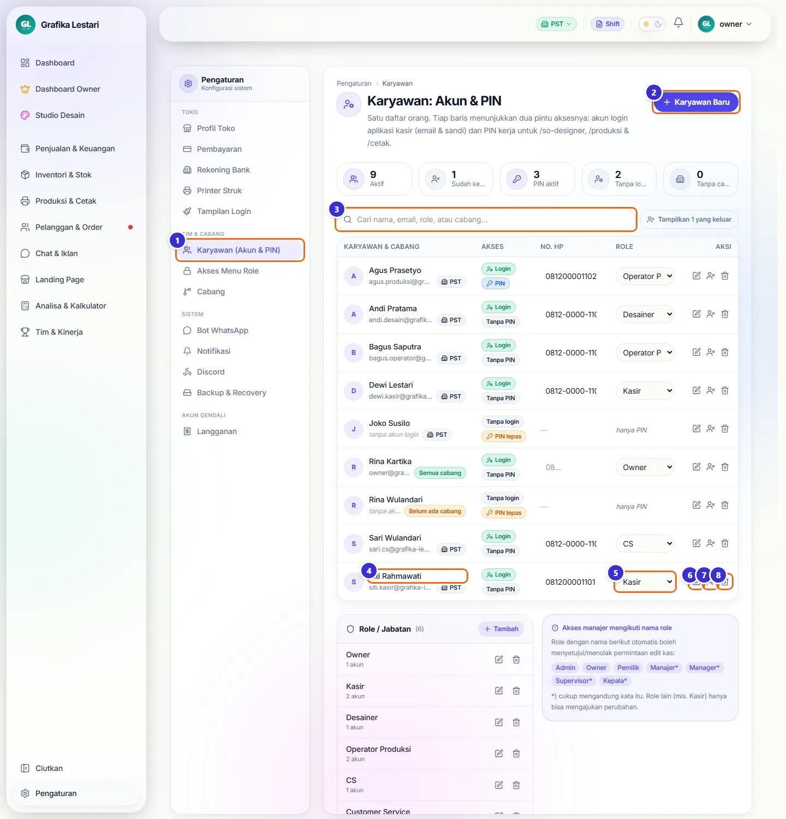Open Sari Wulandari's CS role dropdown

point(645,544)
